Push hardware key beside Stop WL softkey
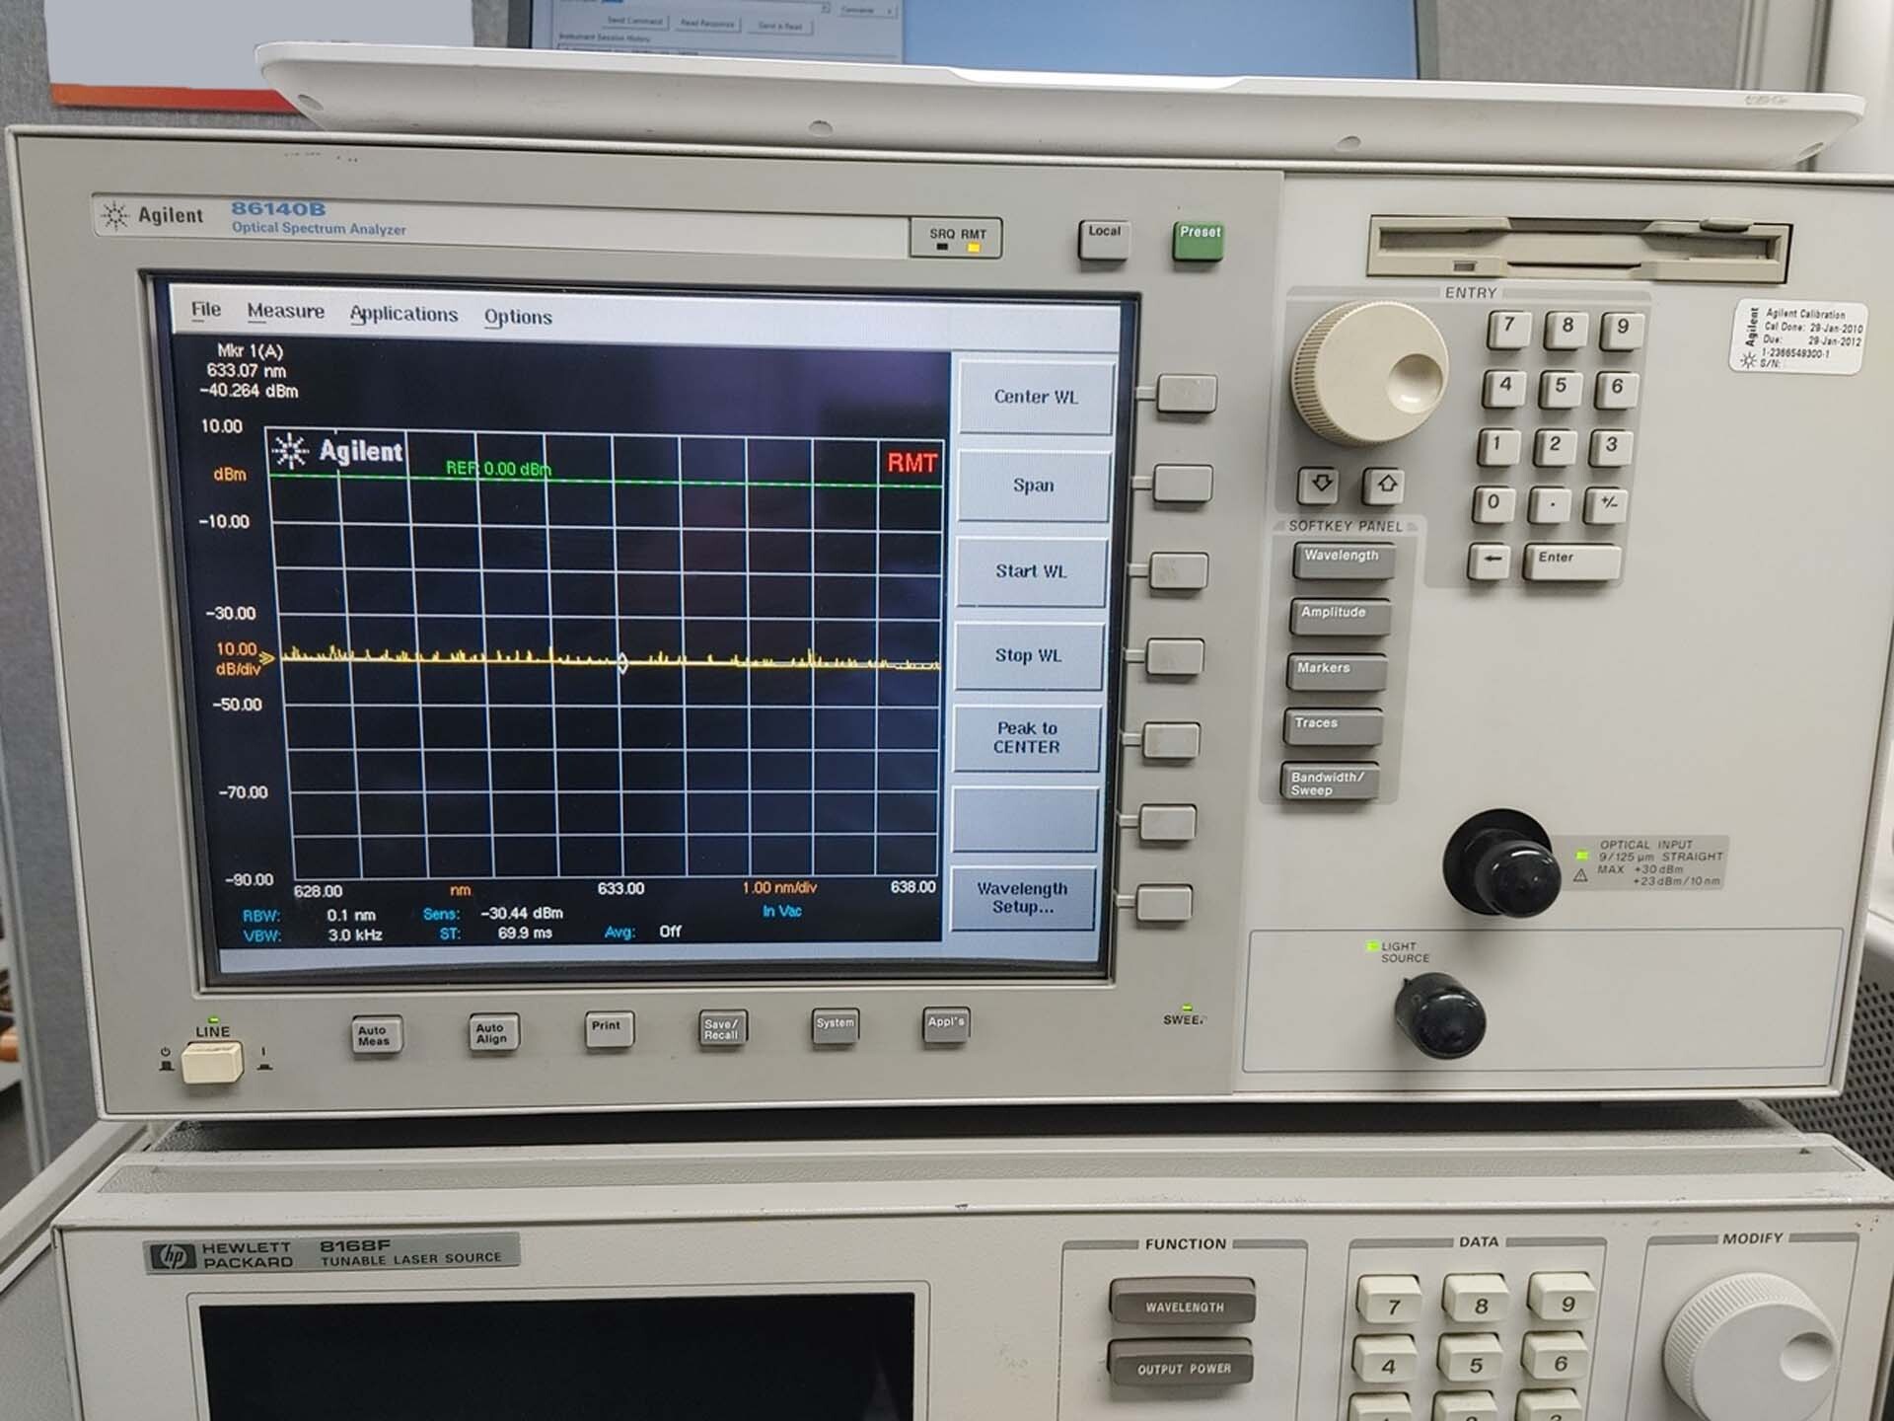This screenshot has width=1894, height=1421. (1175, 657)
